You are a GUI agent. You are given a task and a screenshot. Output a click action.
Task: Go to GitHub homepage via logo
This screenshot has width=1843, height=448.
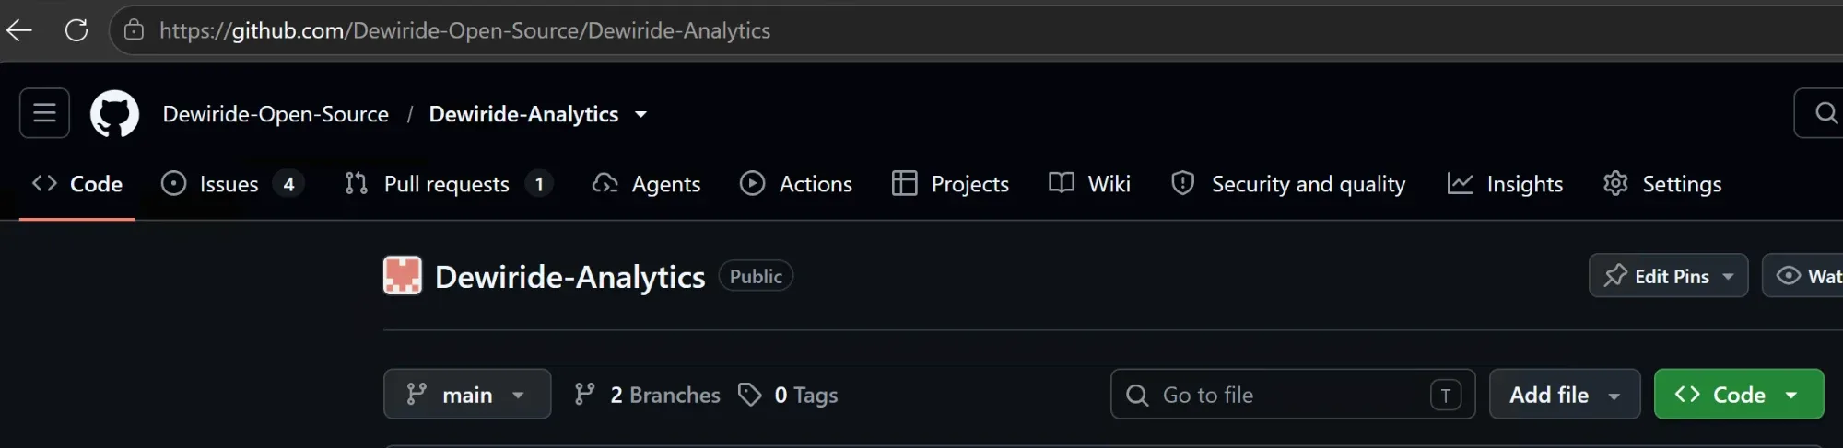tap(114, 113)
